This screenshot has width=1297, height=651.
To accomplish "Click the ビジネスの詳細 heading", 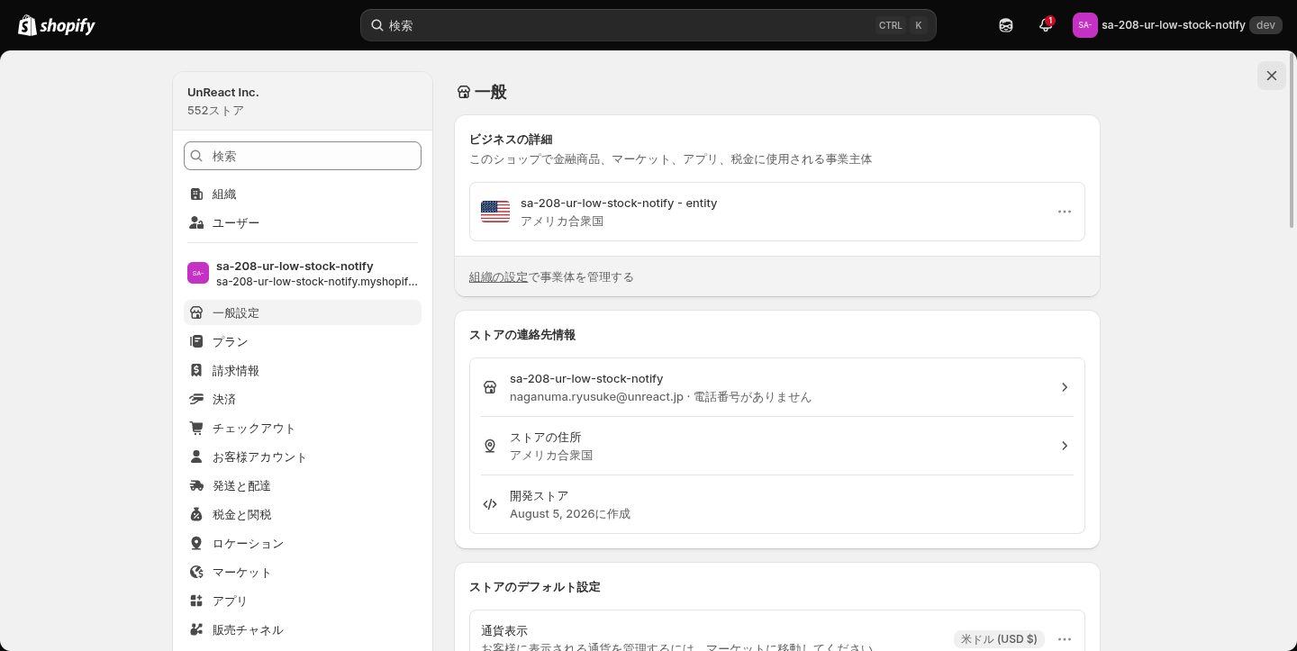I will pyautogui.click(x=511, y=140).
